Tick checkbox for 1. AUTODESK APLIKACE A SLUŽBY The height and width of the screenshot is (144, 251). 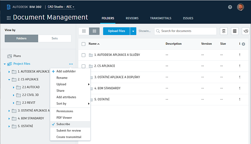[x=84, y=55]
